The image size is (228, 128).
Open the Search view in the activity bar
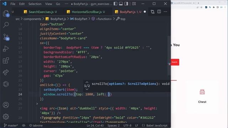pos(6,25)
